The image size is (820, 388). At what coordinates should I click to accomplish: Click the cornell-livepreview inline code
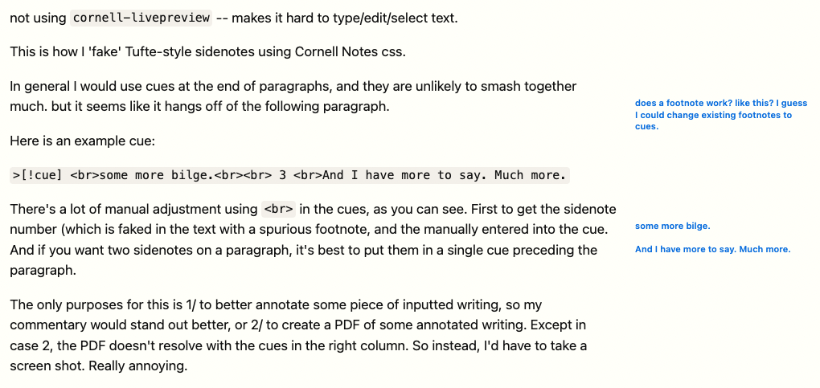(141, 18)
